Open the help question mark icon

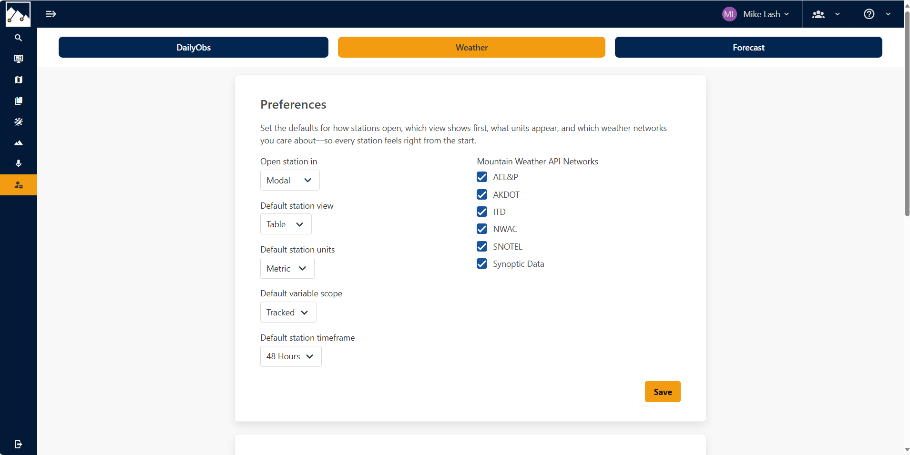click(x=869, y=14)
